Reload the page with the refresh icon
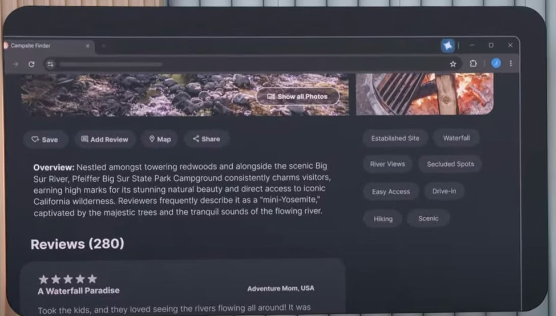The image size is (556, 316). [32, 64]
